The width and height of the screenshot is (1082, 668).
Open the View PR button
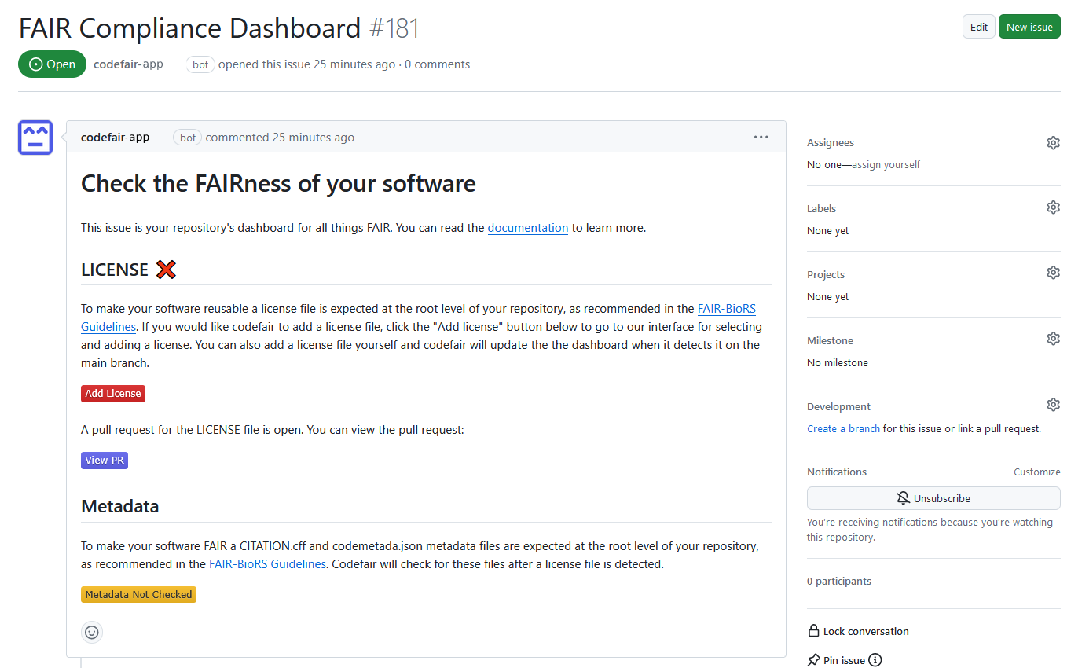pos(105,461)
